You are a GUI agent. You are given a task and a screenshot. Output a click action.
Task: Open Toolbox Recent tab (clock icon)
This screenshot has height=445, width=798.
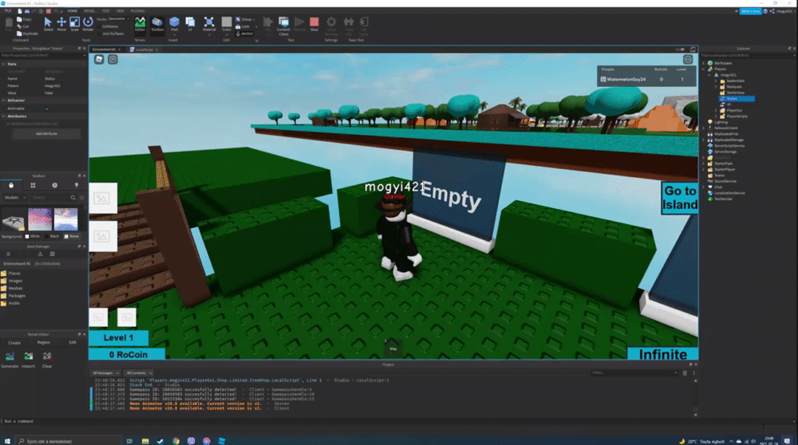(x=55, y=185)
